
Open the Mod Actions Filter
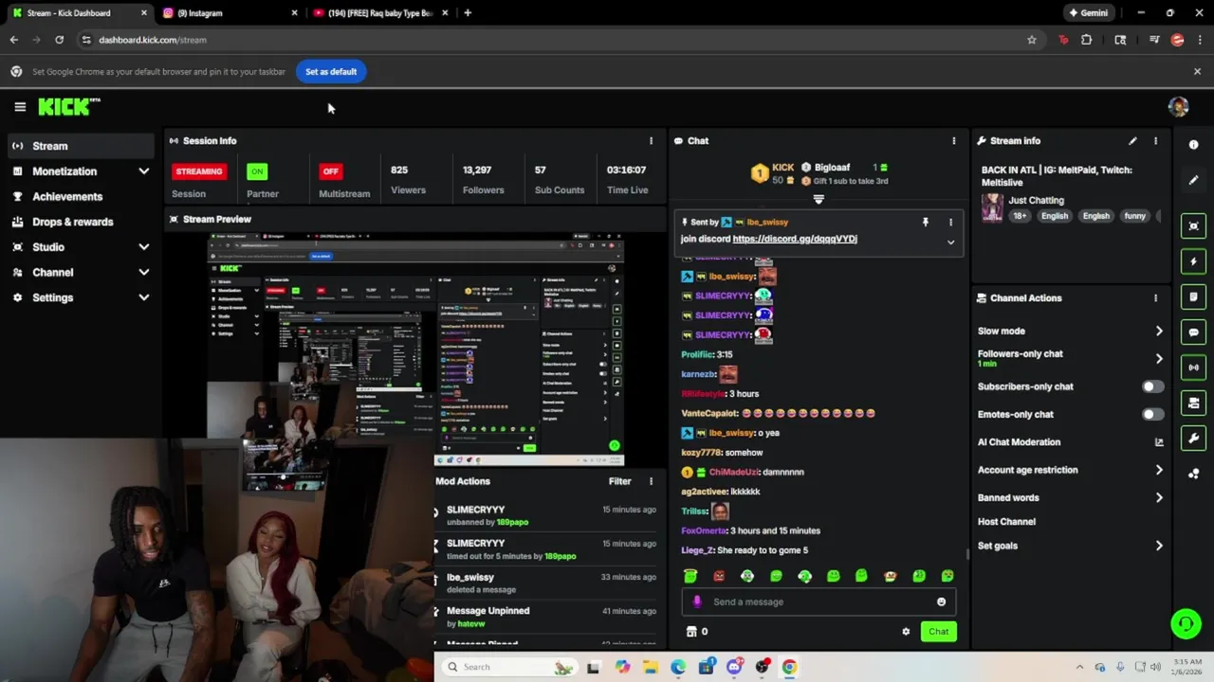coord(619,481)
